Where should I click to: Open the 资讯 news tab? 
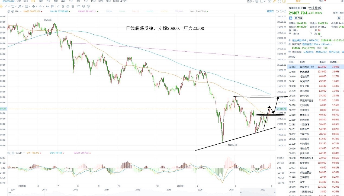click(x=321, y=1)
